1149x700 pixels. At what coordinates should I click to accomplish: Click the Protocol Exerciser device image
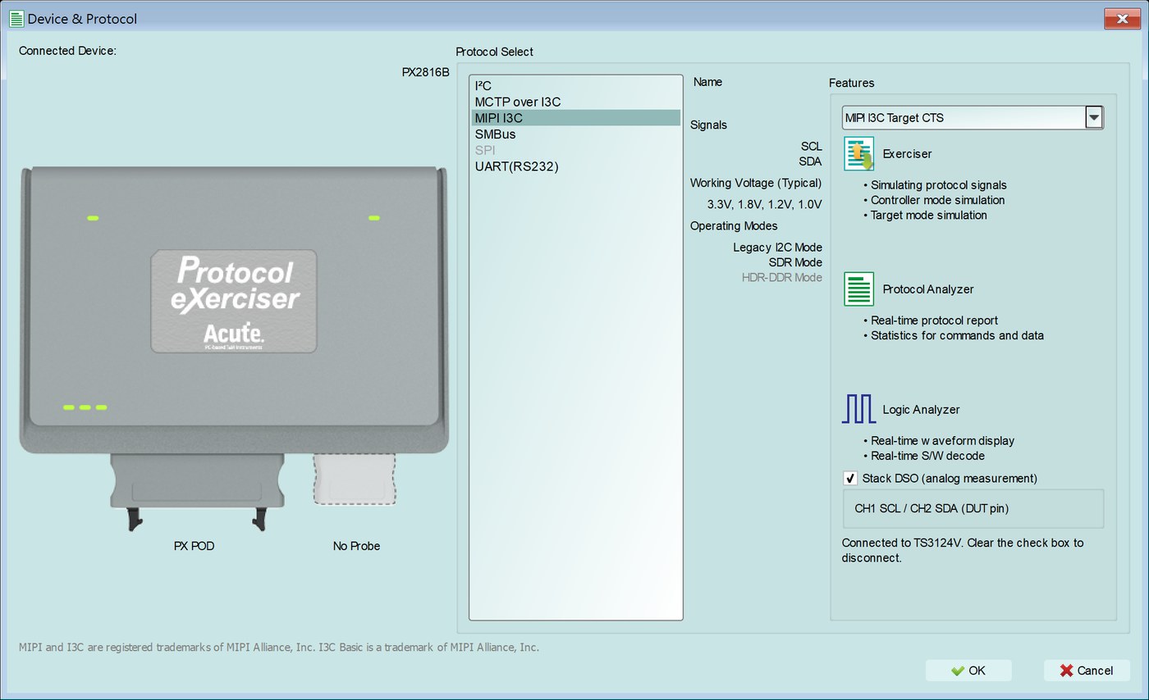pyautogui.click(x=234, y=310)
